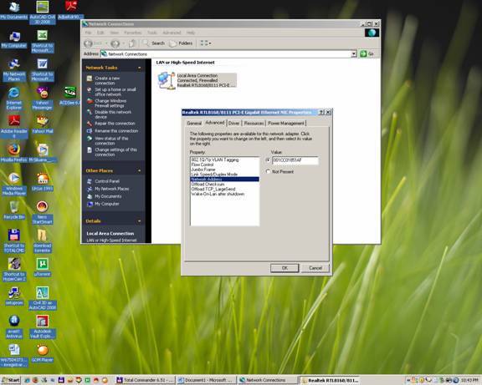This screenshot has width=482, height=385.
Task: Select My Computer desktop icon
Action: [14, 40]
